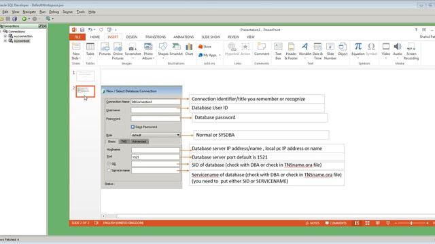Toggle NOTES pane in status bar
435x244 pixels.
click(313, 223)
